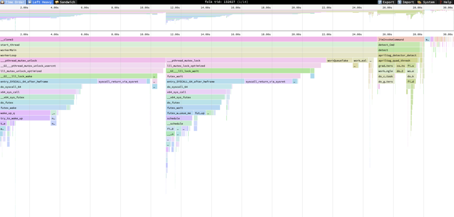Select do_syscall_64 frame under ___pthread_mutex_lock
This screenshot has width=454, height=217.
coord(199,87)
